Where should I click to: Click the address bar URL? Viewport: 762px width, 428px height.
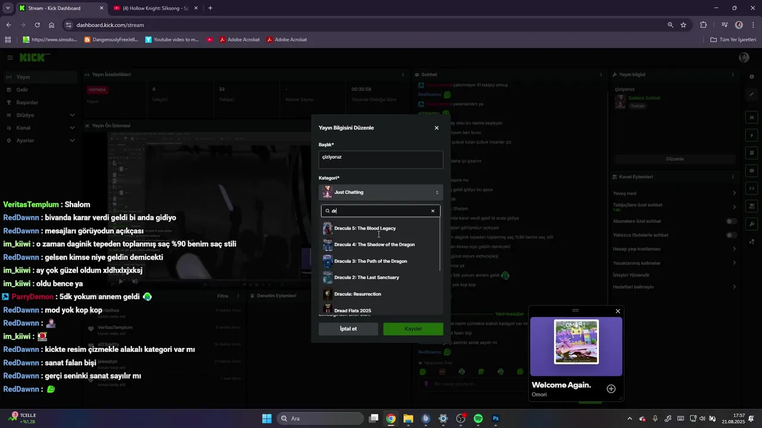110,25
